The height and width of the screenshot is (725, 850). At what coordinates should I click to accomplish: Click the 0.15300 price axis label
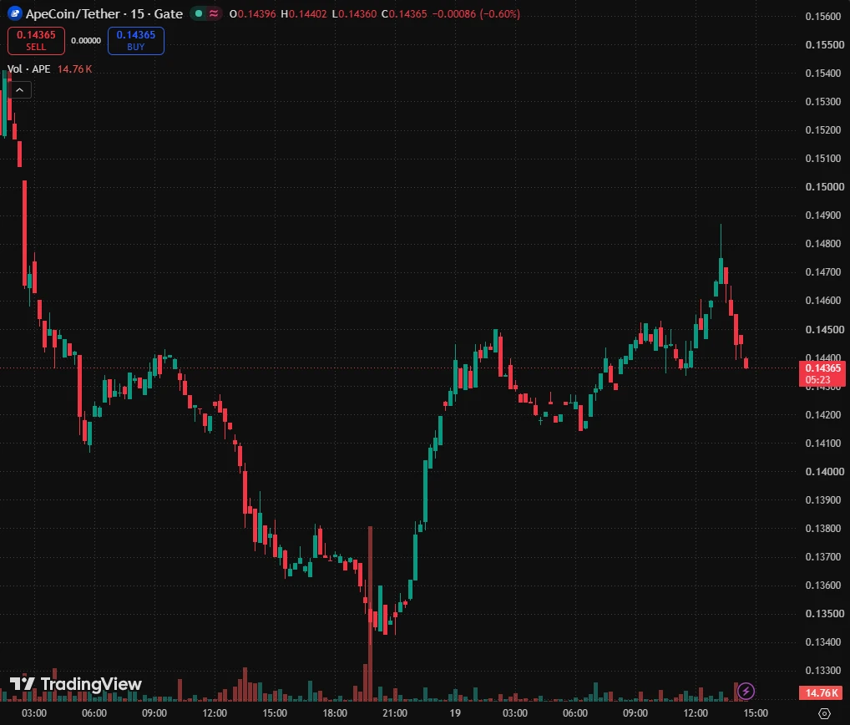(823, 101)
